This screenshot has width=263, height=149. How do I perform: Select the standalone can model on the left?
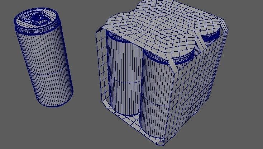(x=44, y=57)
